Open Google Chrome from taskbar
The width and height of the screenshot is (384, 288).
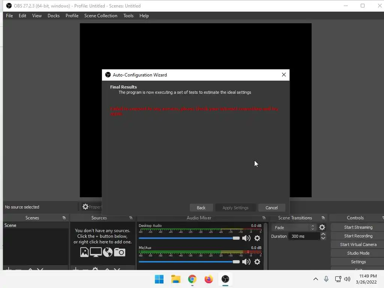point(192,279)
